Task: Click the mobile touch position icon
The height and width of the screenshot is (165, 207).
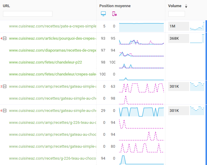Action: tap(114, 14)
